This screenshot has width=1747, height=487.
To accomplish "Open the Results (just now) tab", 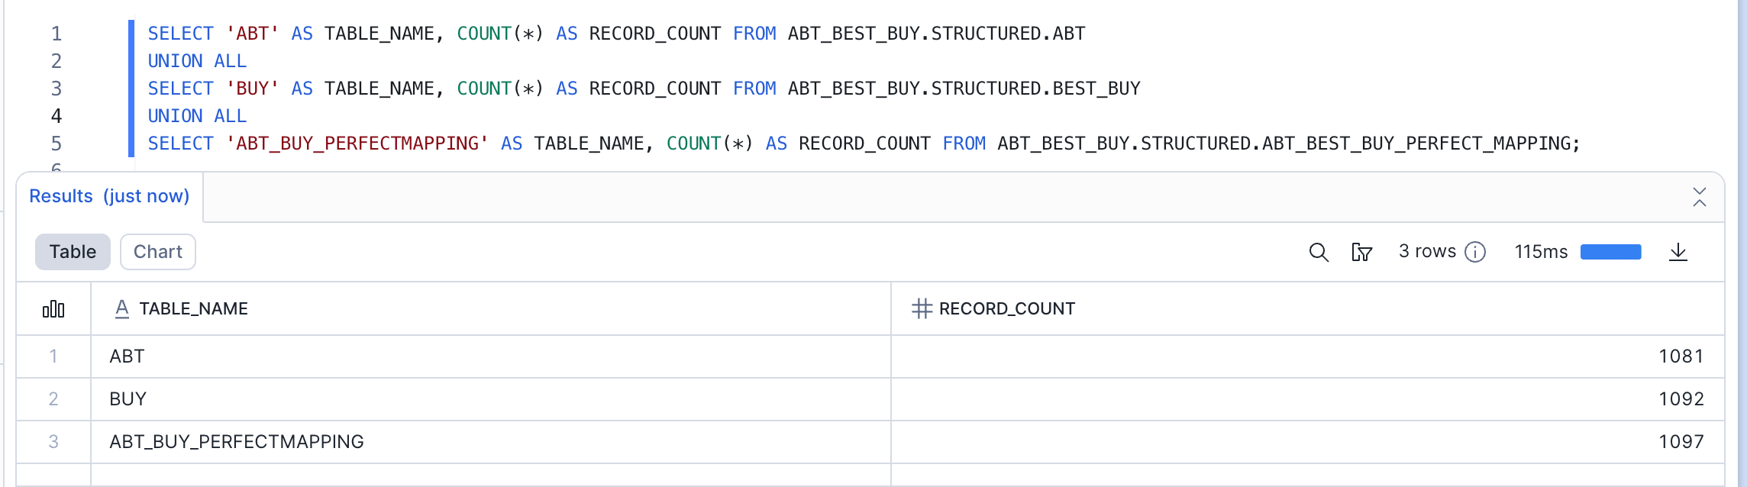I will pos(109,196).
